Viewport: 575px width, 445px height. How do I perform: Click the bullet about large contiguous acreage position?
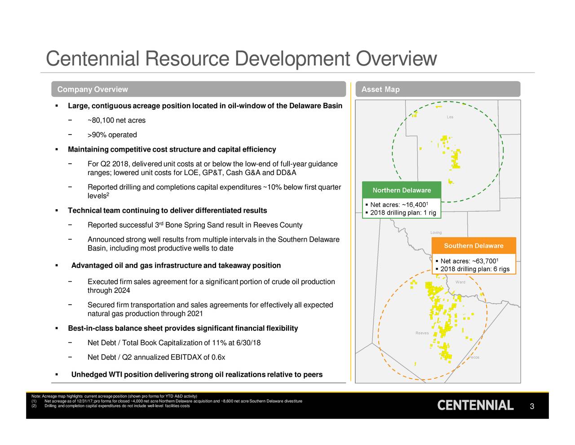(205, 106)
